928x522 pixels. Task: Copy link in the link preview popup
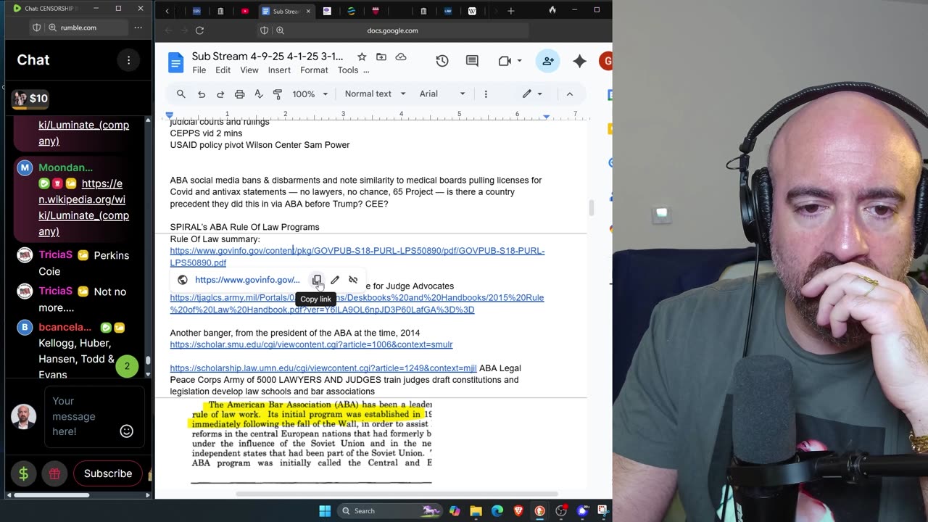pyautogui.click(x=317, y=280)
